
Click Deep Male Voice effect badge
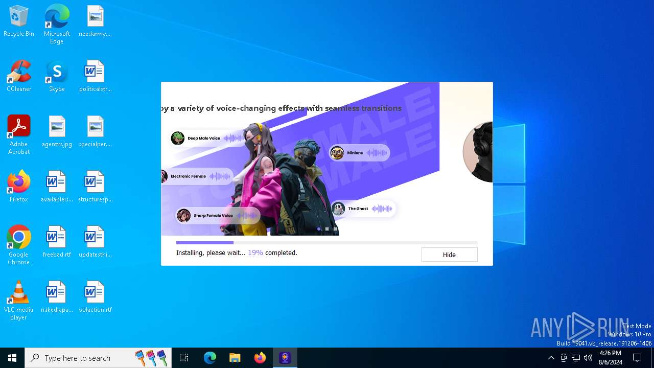pyautogui.click(x=208, y=138)
